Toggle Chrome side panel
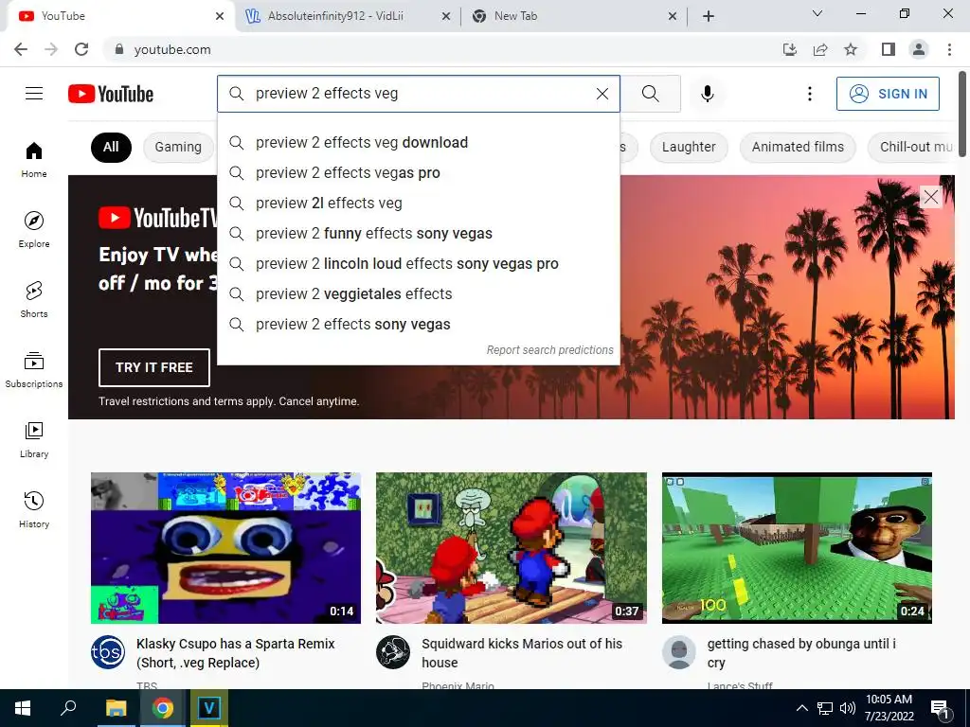 click(889, 49)
